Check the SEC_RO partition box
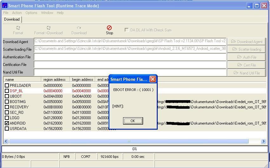 tap(7, 113)
